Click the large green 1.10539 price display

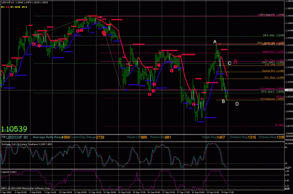[x=14, y=129]
